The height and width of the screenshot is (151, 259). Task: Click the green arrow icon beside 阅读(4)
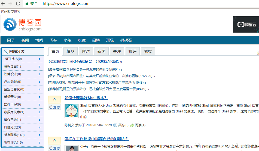tap(132, 125)
